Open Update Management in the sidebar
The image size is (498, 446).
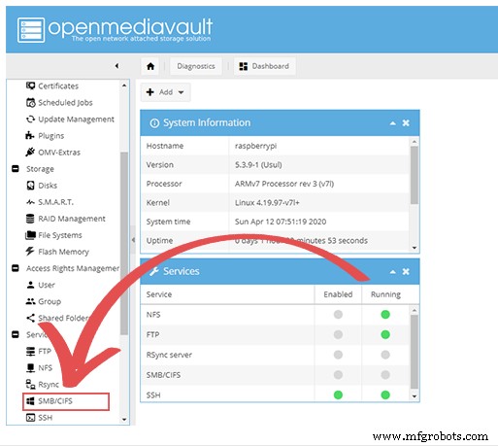pos(70,120)
